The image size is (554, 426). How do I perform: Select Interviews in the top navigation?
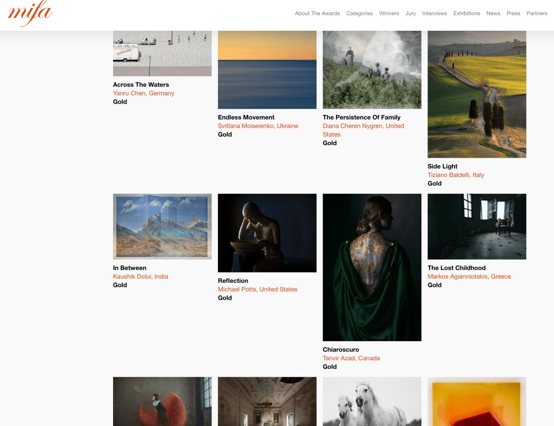point(434,13)
